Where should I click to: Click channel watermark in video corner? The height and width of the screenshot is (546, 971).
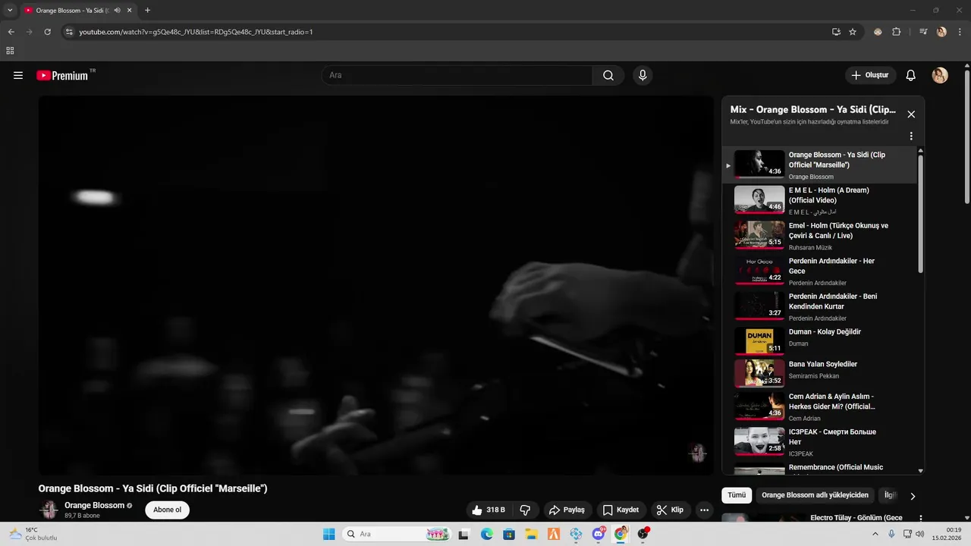pos(697,453)
